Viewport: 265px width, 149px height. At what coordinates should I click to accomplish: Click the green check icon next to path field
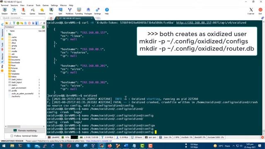point(43,27)
